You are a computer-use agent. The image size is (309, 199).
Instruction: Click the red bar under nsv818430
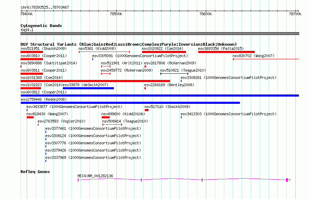(30, 117)
